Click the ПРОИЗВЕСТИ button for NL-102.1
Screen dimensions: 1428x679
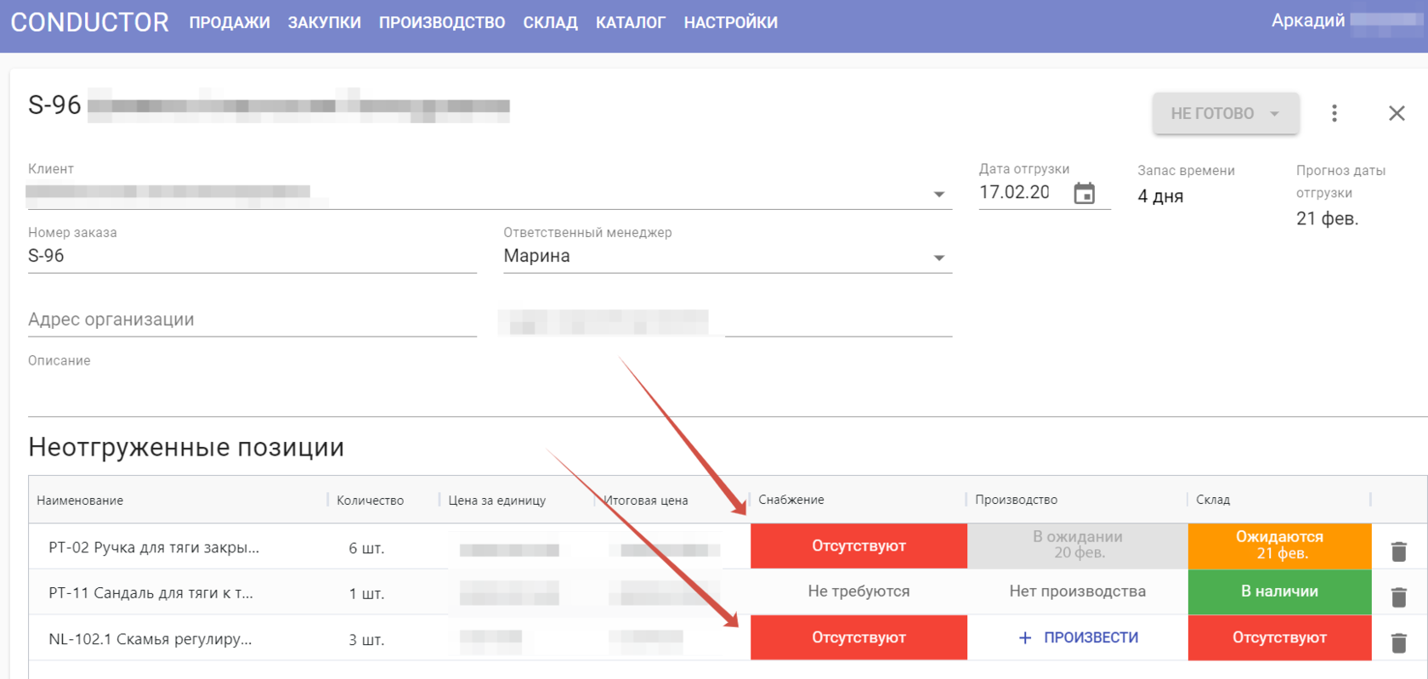[x=1078, y=637]
